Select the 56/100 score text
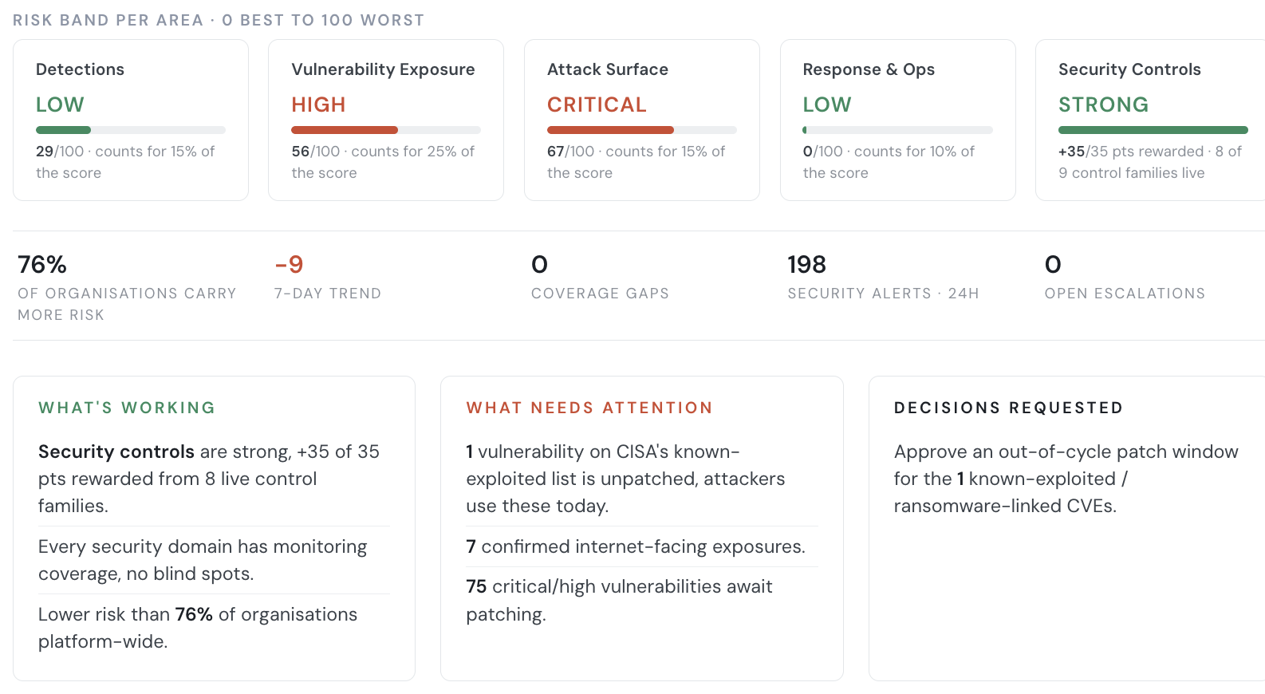Image resolution: width=1265 pixels, height=694 pixels. (316, 152)
